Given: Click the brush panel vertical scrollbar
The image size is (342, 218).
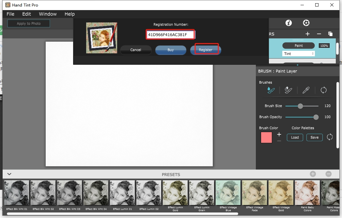Looking at the screenshot, I should [338, 115].
